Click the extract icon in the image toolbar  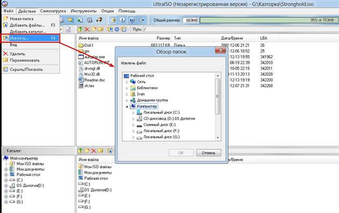pyautogui.click(x=110, y=29)
